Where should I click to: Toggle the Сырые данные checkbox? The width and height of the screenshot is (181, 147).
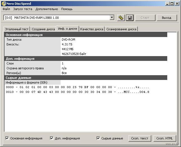point(98,138)
